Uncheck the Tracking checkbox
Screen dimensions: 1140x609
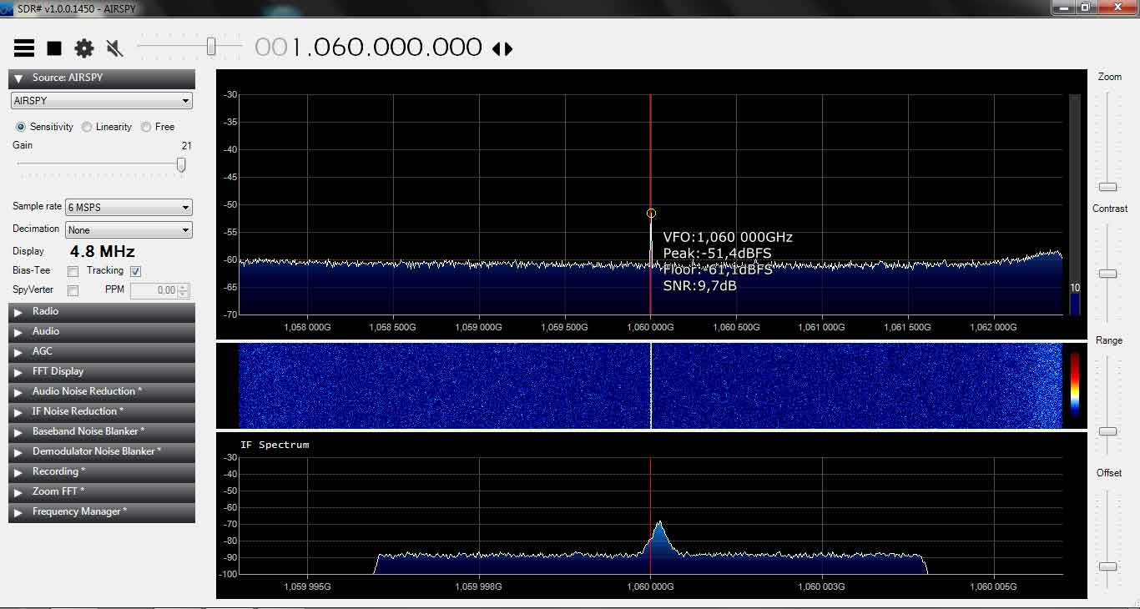(x=136, y=271)
